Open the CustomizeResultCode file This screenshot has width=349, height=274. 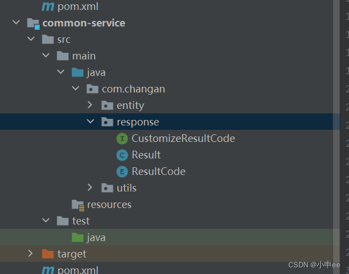click(183, 139)
